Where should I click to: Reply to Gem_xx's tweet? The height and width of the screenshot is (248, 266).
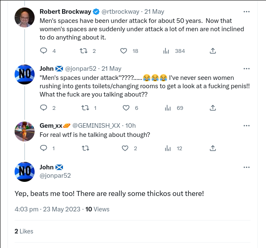click(x=43, y=148)
